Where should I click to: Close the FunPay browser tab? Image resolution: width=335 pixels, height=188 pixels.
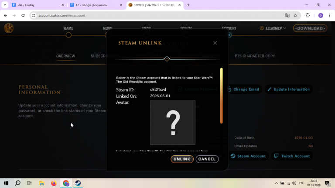[x=63, y=5]
